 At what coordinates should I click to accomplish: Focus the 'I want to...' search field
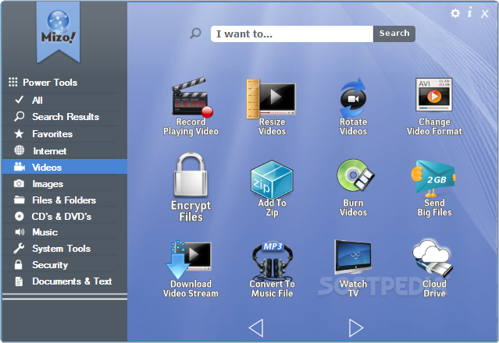coord(292,34)
